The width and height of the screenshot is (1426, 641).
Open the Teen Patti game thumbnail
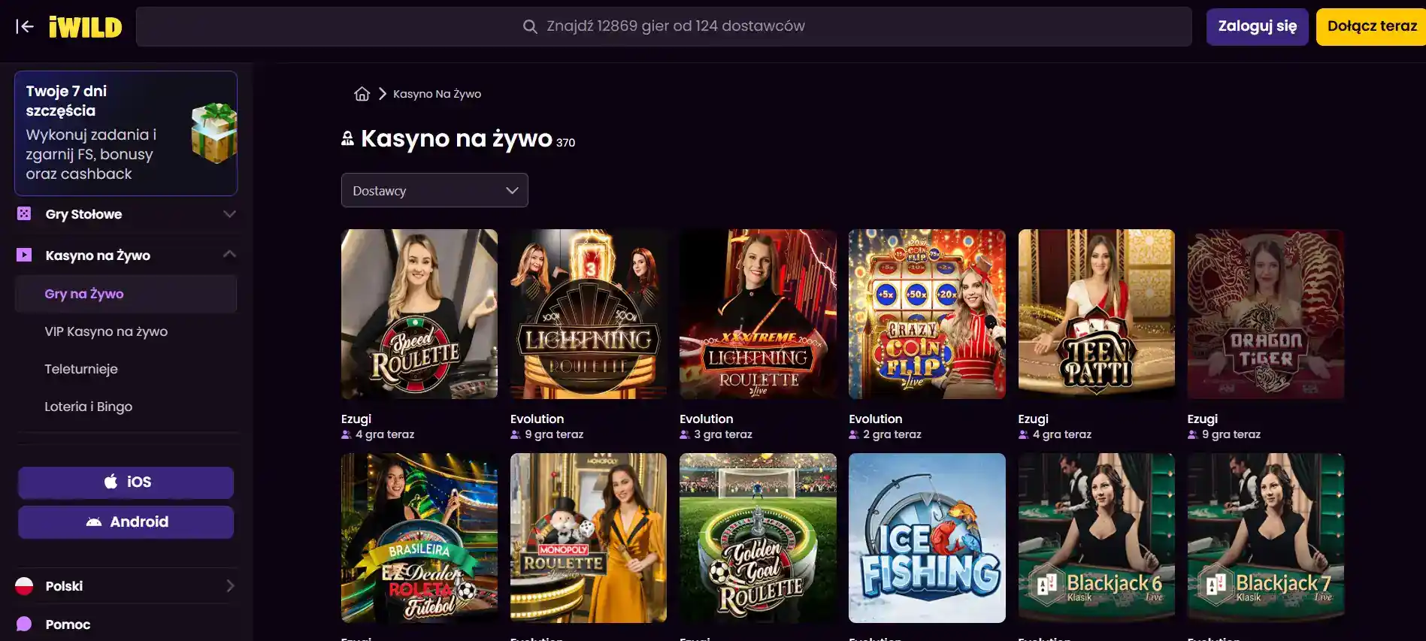coord(1097,314)
